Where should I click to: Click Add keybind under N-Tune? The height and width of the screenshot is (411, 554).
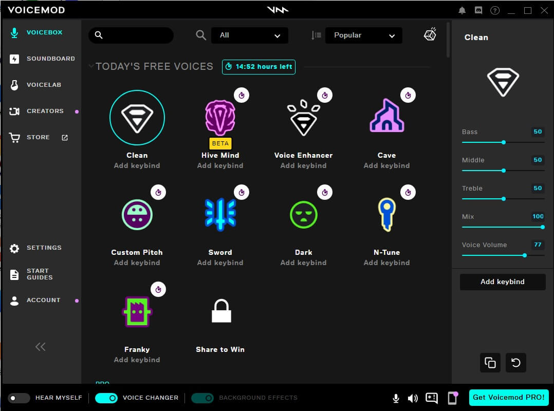pyautogui.click(x=387, y=263)
